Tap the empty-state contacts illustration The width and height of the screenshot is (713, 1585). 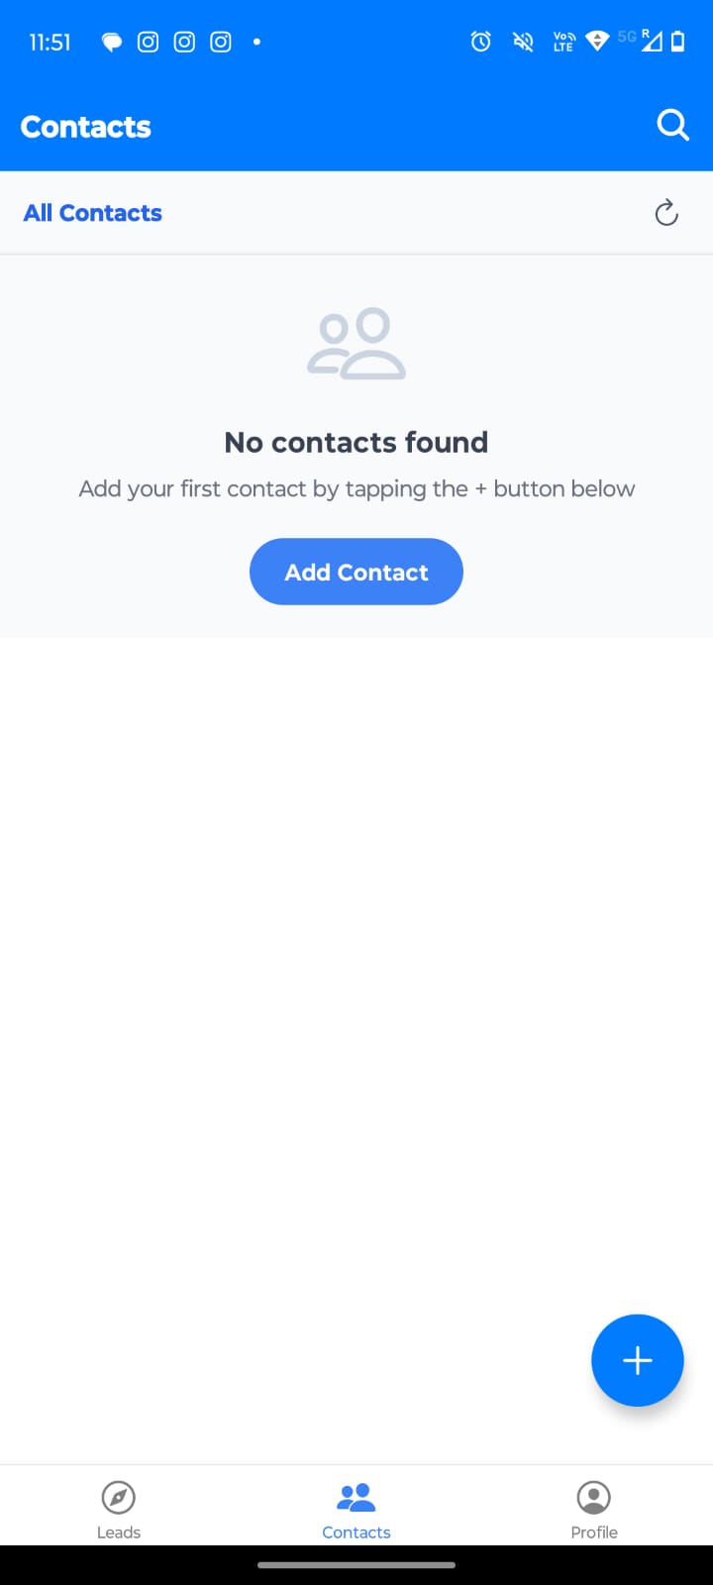tap(356, 344)
